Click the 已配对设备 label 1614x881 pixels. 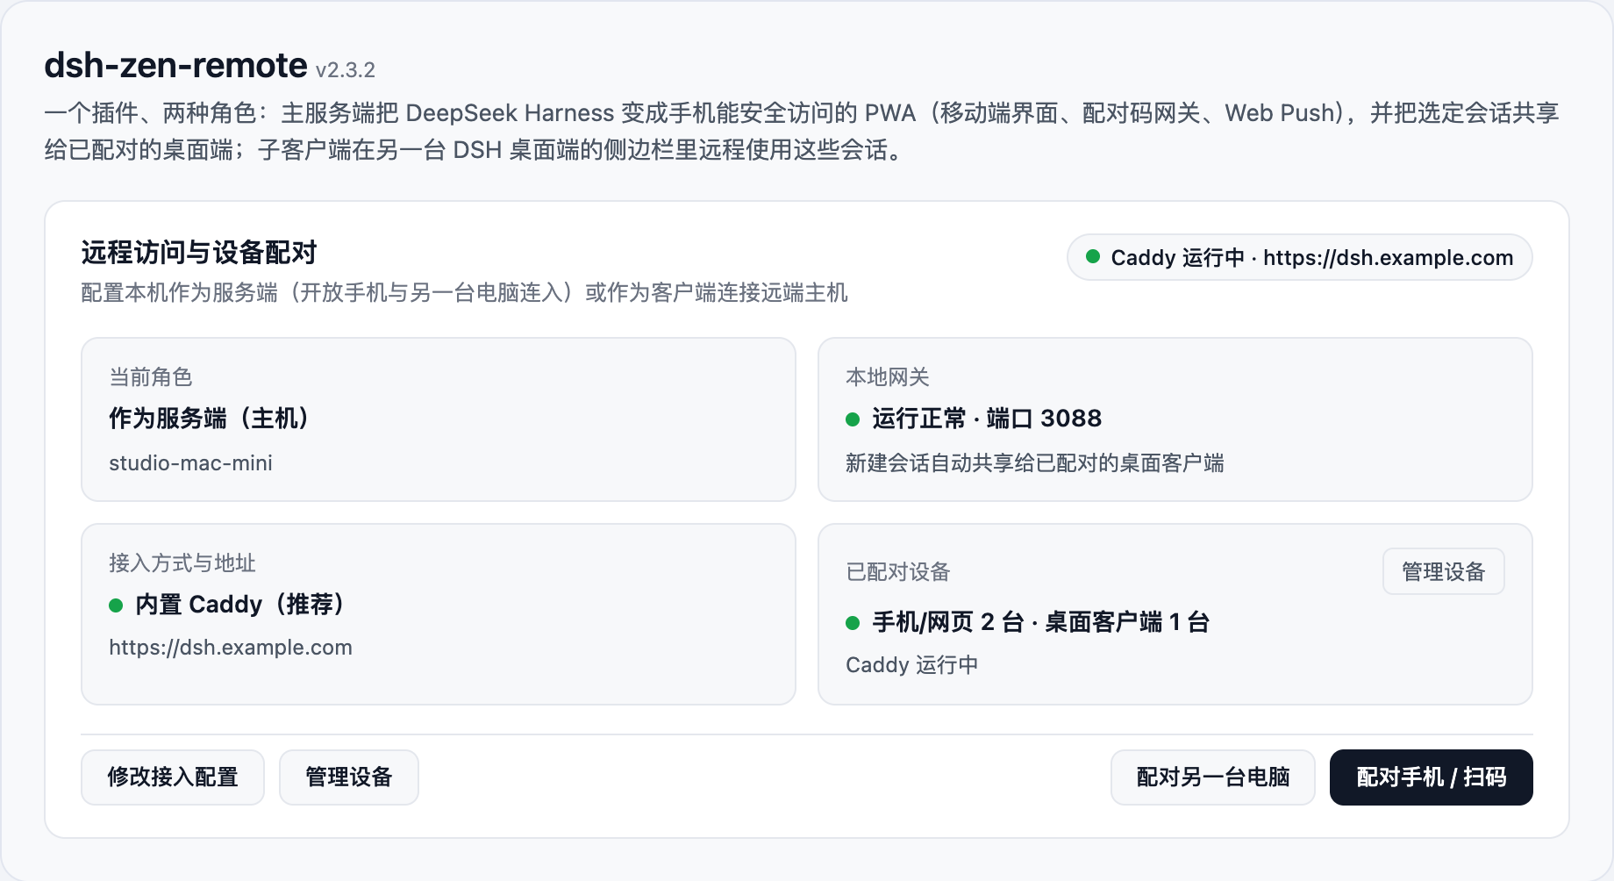pos(898,572)
